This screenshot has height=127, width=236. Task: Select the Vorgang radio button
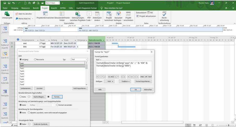coord(21,59)
